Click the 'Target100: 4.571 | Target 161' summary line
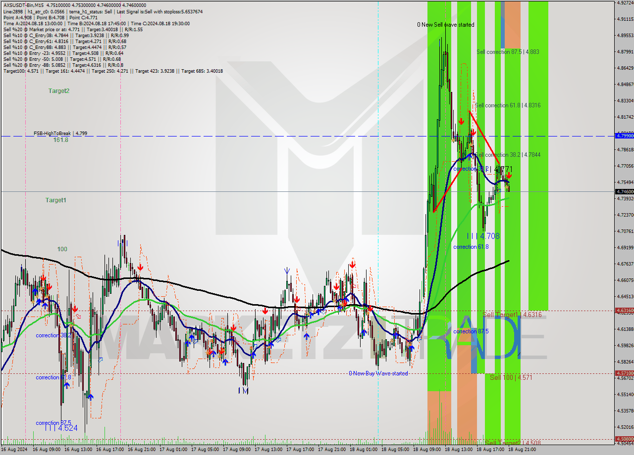The image size is (634, 455). 113,71
